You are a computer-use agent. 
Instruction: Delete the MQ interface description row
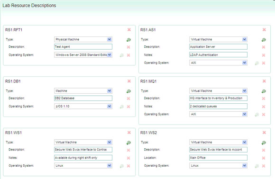[x=264, y=98]
